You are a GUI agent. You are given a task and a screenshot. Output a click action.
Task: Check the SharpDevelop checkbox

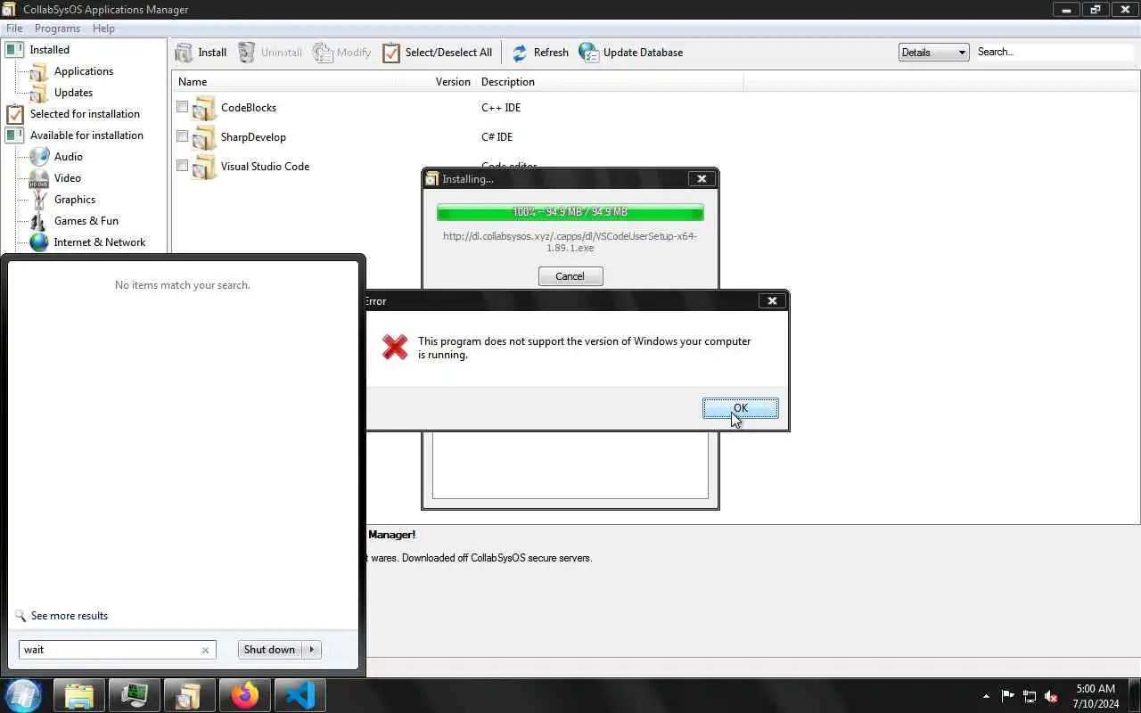(x=183, y=136)
